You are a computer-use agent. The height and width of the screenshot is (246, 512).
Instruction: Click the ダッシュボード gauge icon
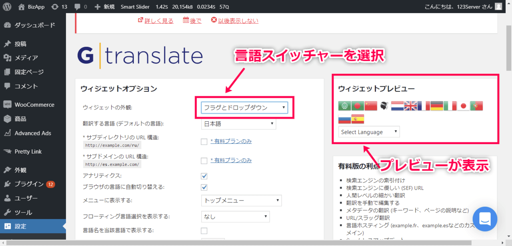[x=7, y=25]
